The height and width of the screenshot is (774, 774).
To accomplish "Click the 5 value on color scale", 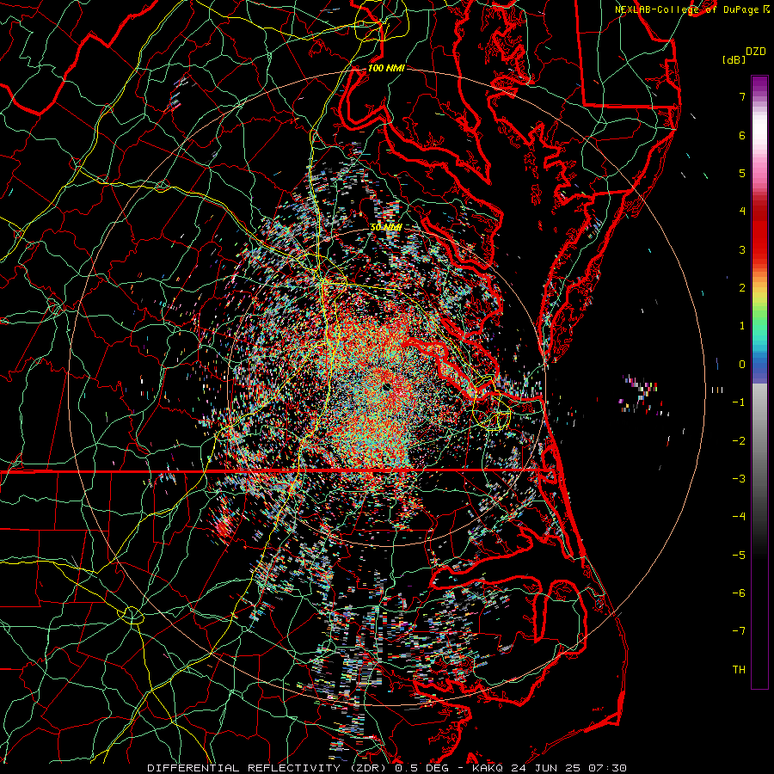I will 742,173.
